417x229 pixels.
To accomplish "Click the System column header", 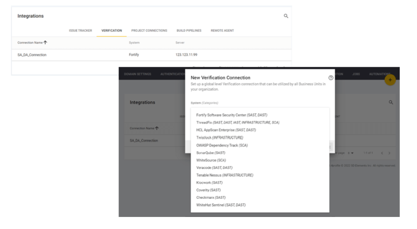I will click(x=134, y=42).
